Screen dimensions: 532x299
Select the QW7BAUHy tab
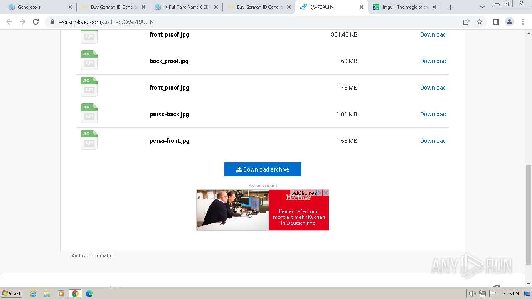coord(331,7)
